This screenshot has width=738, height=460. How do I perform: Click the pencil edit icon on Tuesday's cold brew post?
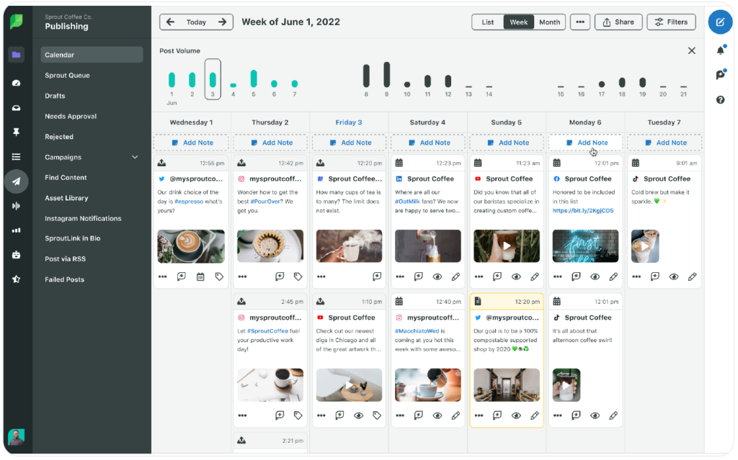692,276
